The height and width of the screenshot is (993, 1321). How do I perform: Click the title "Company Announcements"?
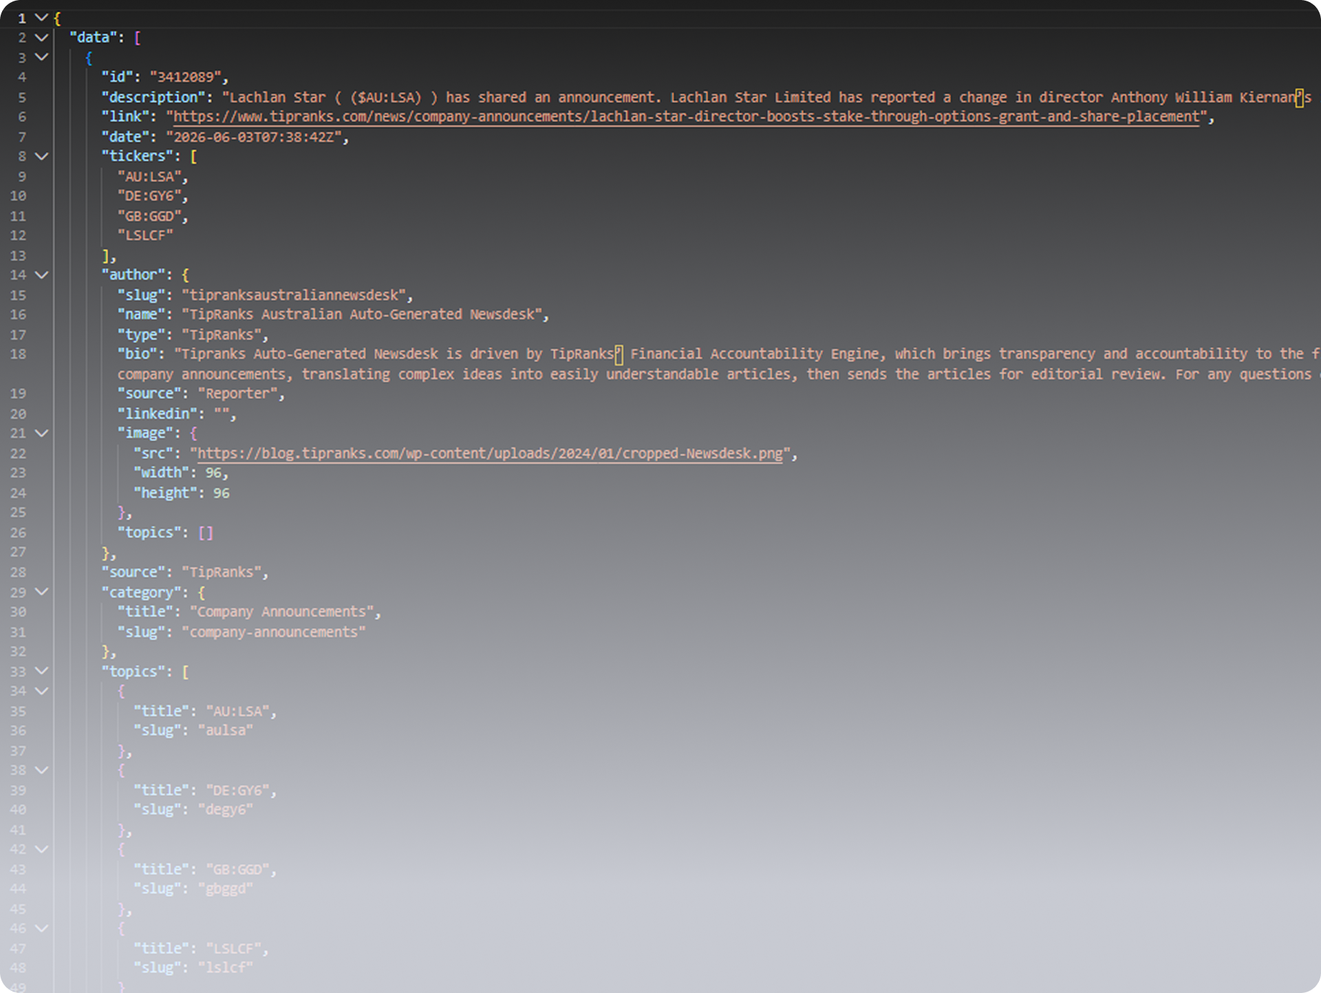point(281,612)
